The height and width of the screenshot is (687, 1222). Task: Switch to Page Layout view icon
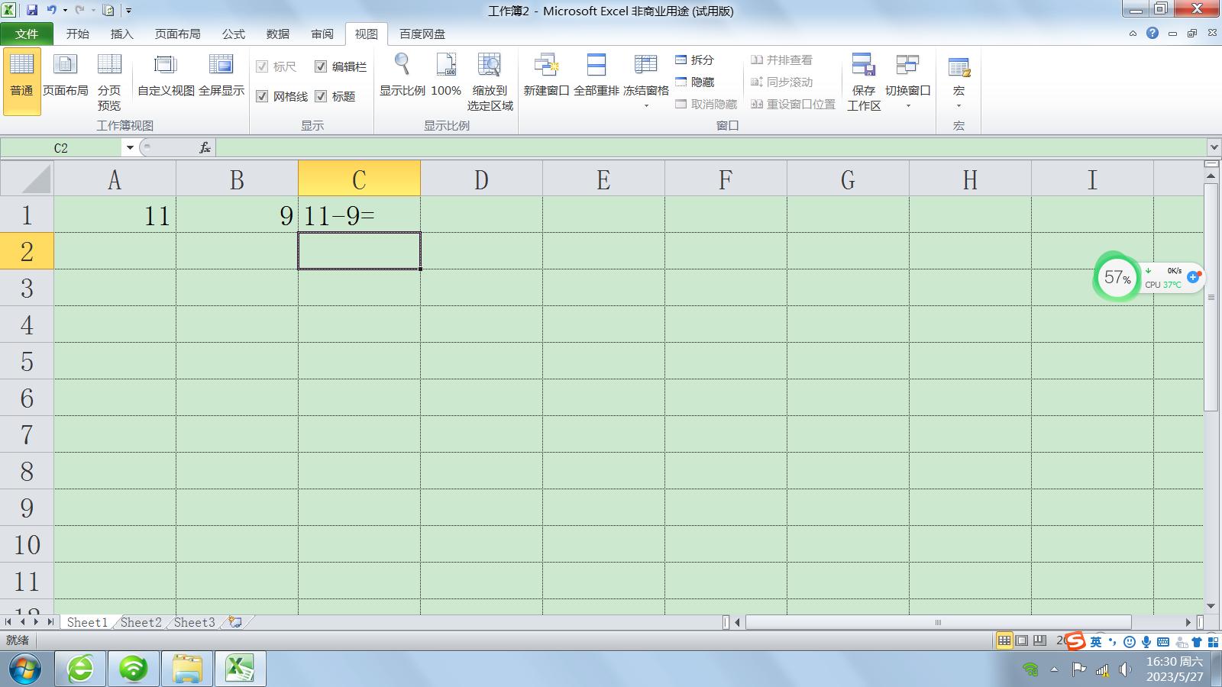coord(65,66)
